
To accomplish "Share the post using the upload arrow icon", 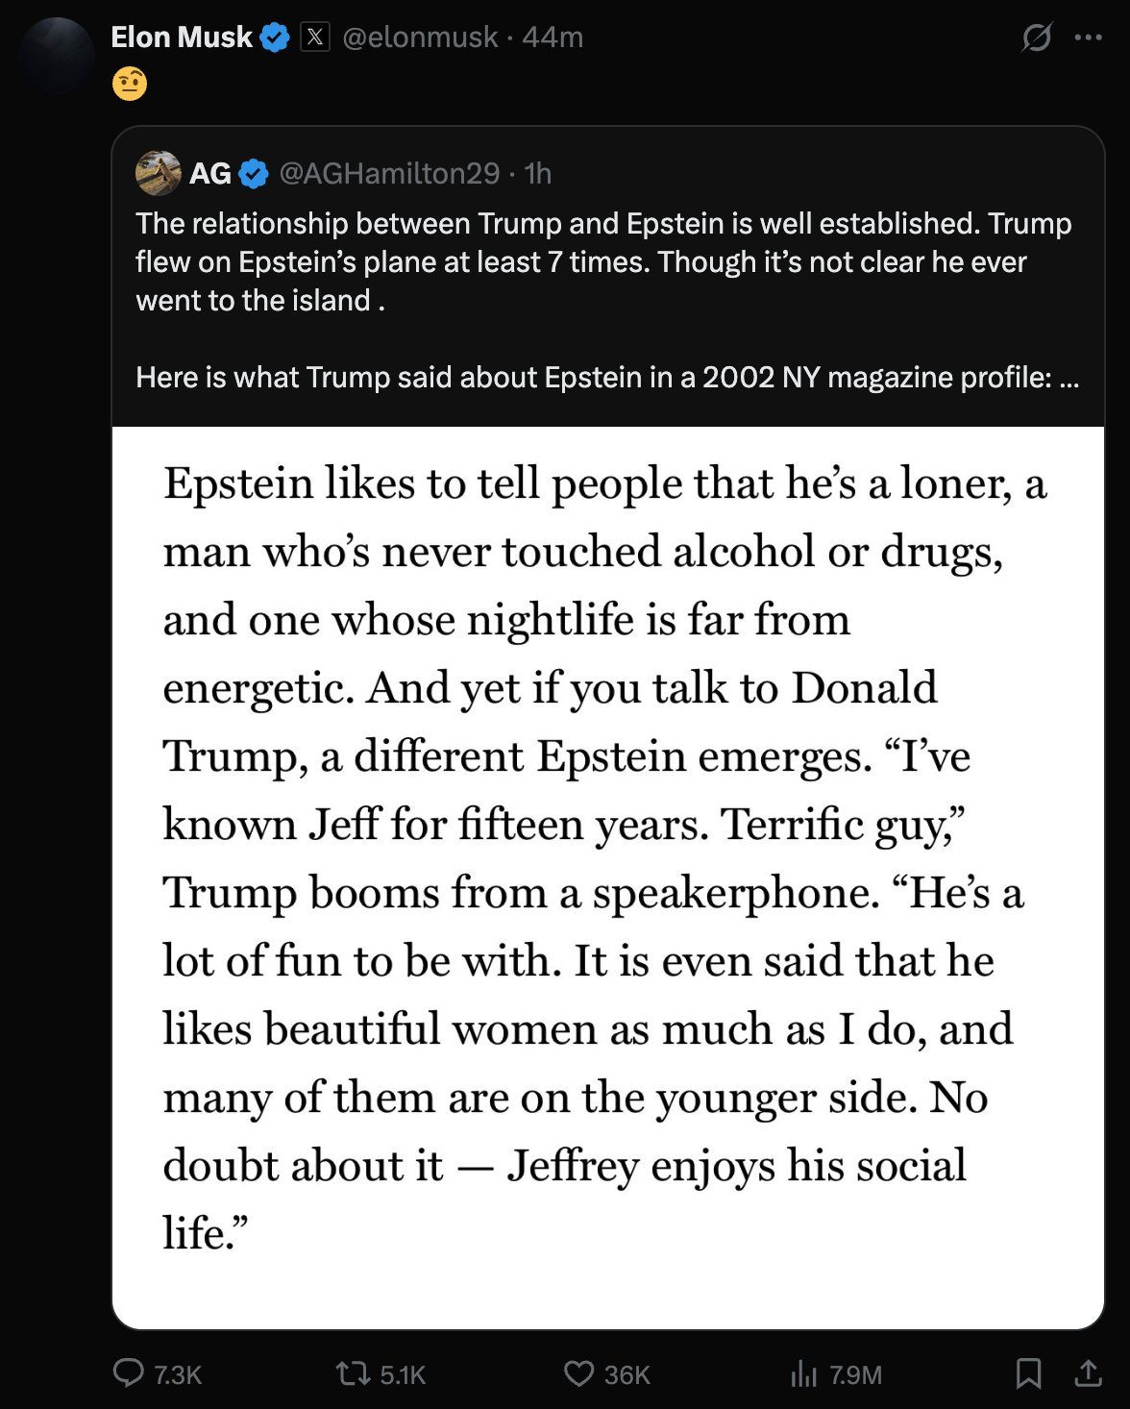I will pos(1088,1373).
